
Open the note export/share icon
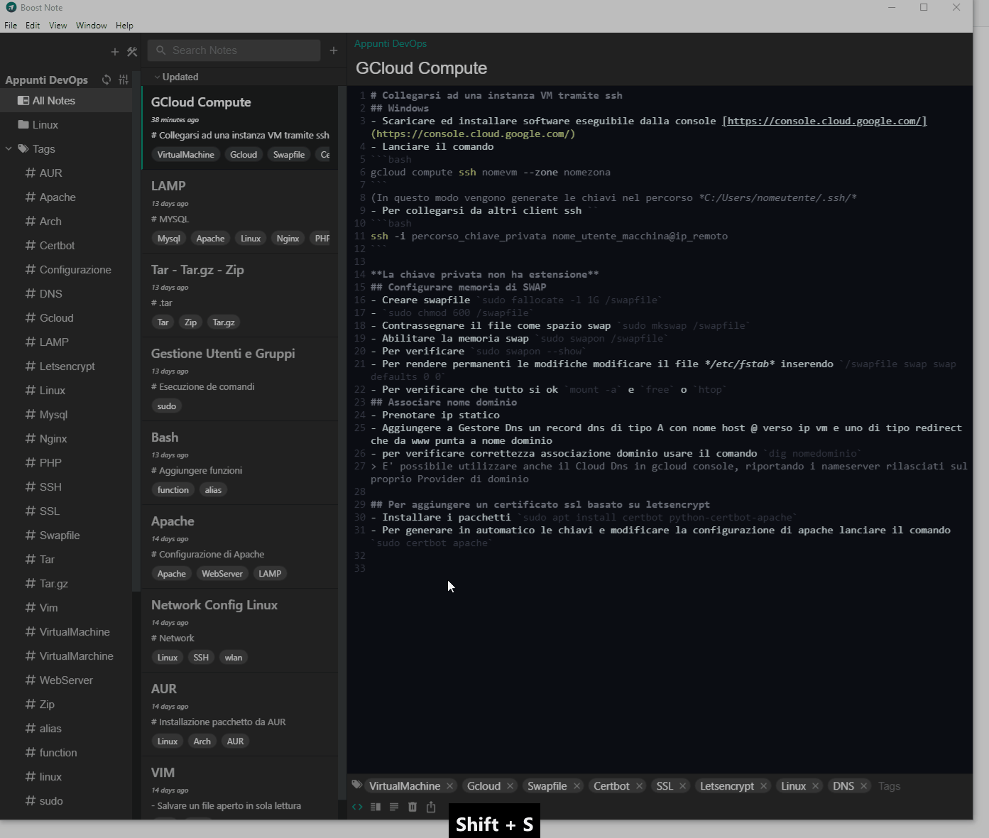(431, 807)
